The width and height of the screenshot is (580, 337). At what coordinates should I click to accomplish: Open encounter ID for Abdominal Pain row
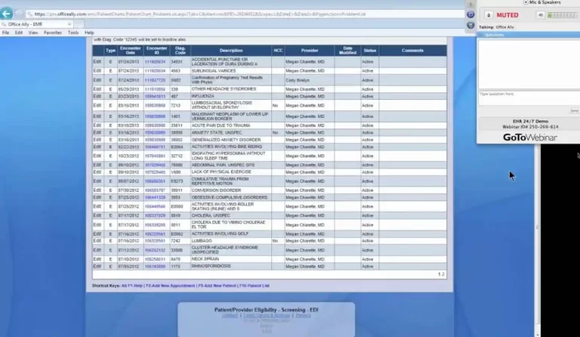pos(155,165)
